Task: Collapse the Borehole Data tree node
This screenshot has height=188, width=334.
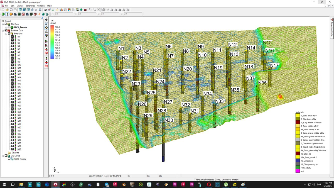Action: pos(3,31)
